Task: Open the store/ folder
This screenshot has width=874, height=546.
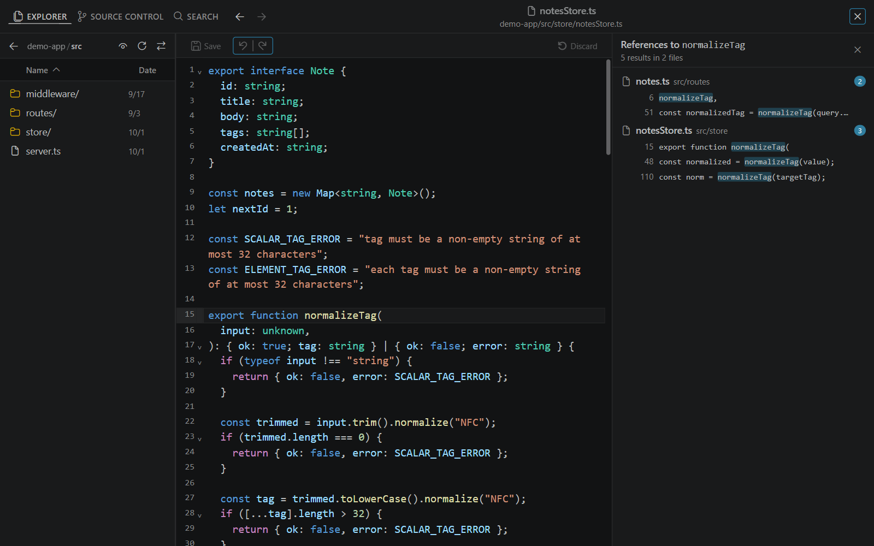Action: 87,132
